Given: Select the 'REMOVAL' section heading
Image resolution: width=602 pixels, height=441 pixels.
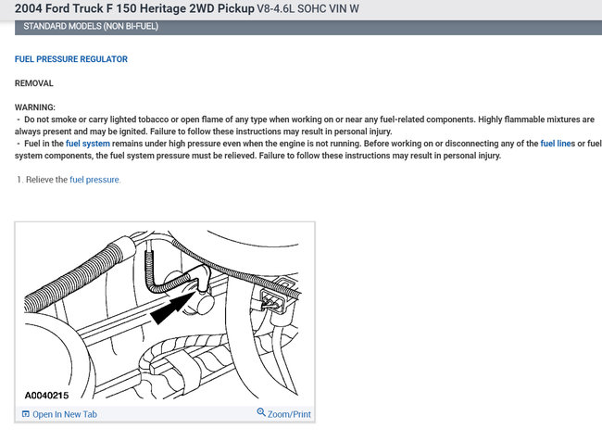Looking at the screenshot, I should pos(33,83).
